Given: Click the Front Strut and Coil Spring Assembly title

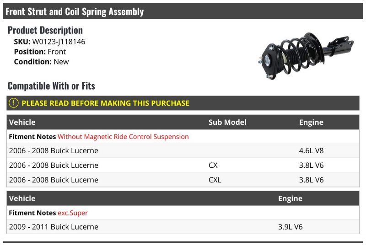Looking at the screenshot, I should tap(75, 11).
